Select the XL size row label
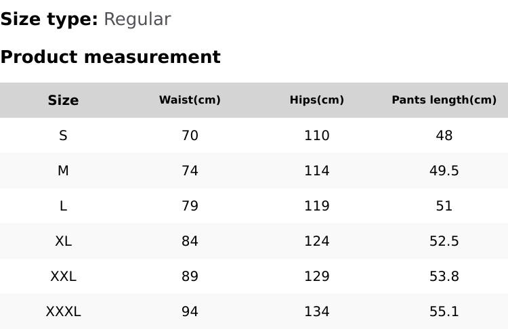 point(63,241)
